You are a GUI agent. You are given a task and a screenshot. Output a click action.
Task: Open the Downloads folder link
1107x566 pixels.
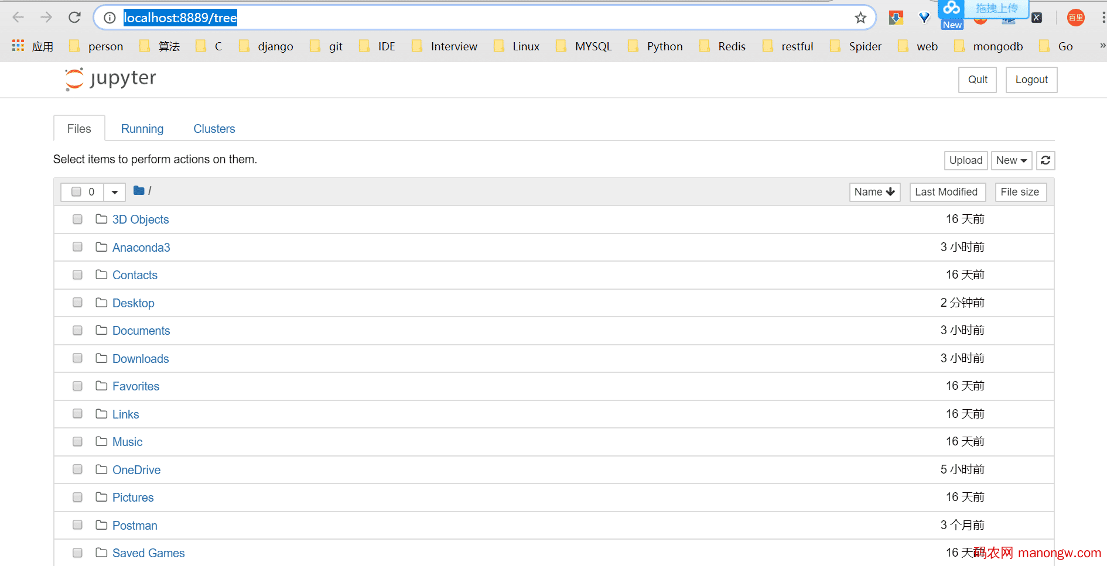tap(141, 359)
